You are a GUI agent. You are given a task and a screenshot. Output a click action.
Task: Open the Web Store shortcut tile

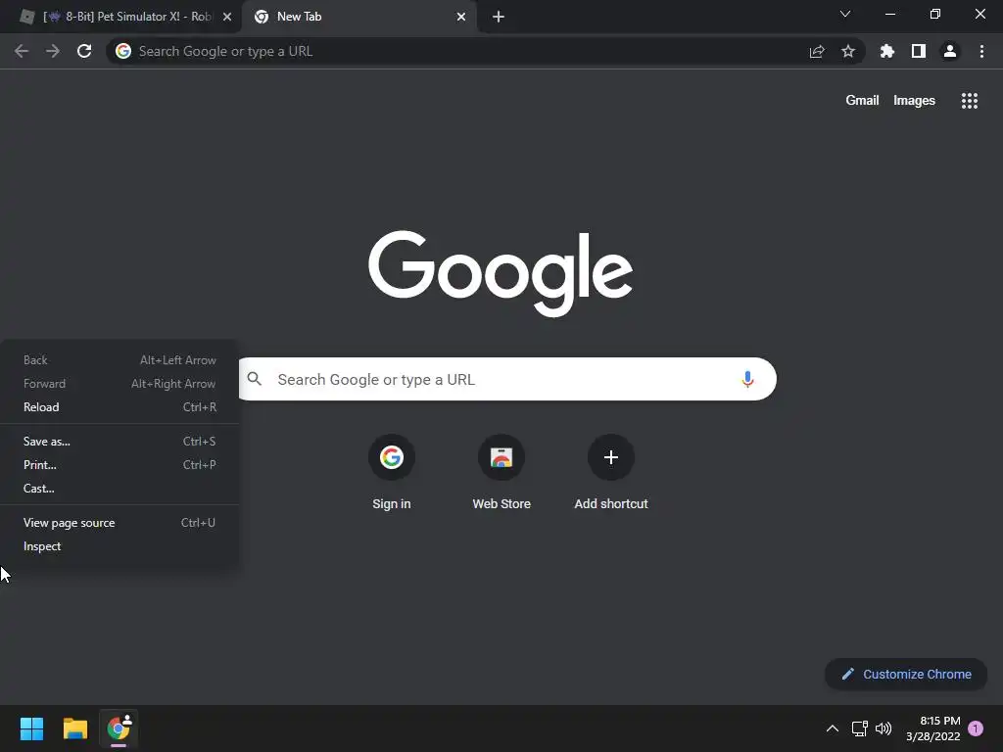501,473
